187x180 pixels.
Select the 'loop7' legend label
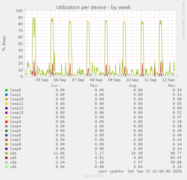(x=15, y=140)
